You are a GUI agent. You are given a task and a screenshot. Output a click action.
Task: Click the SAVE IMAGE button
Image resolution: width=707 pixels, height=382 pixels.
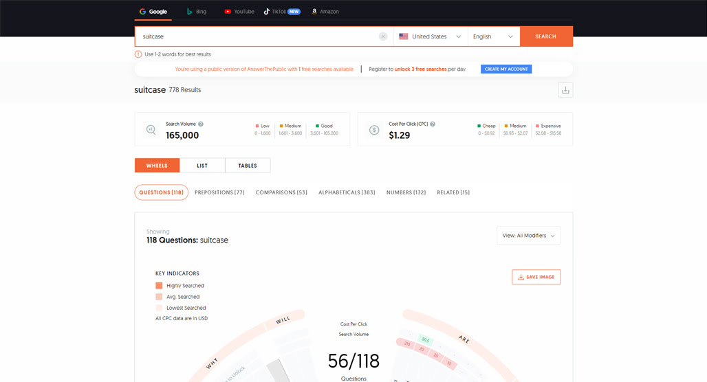pos(536,277)
